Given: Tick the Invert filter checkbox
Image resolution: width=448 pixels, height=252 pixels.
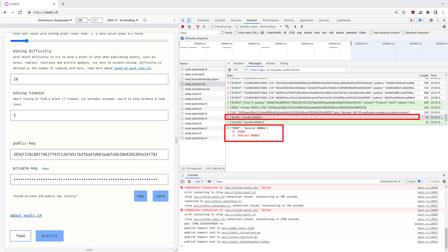Looking at the screenshot, I should pos(222,33).
